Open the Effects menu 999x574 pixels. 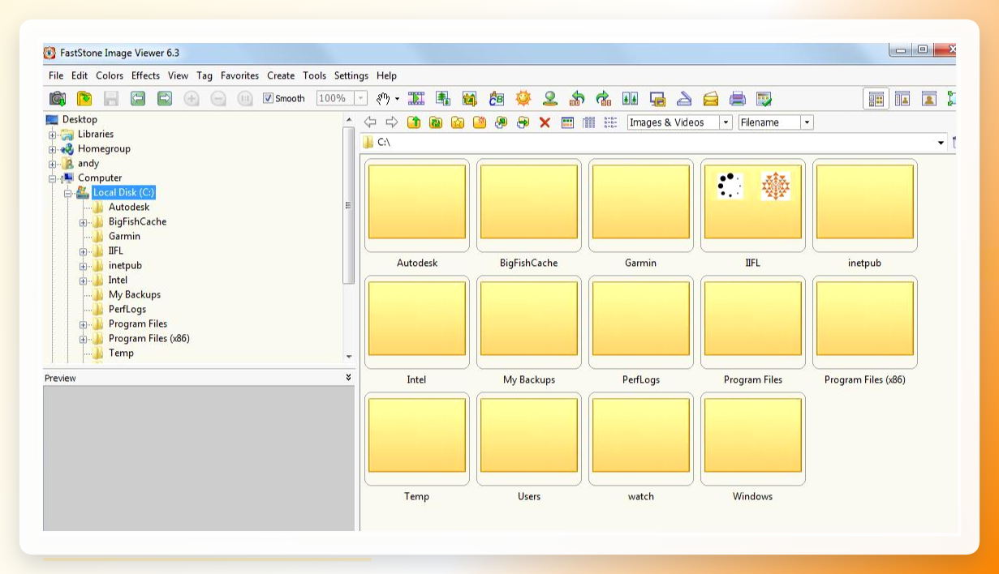pos(146,75)
